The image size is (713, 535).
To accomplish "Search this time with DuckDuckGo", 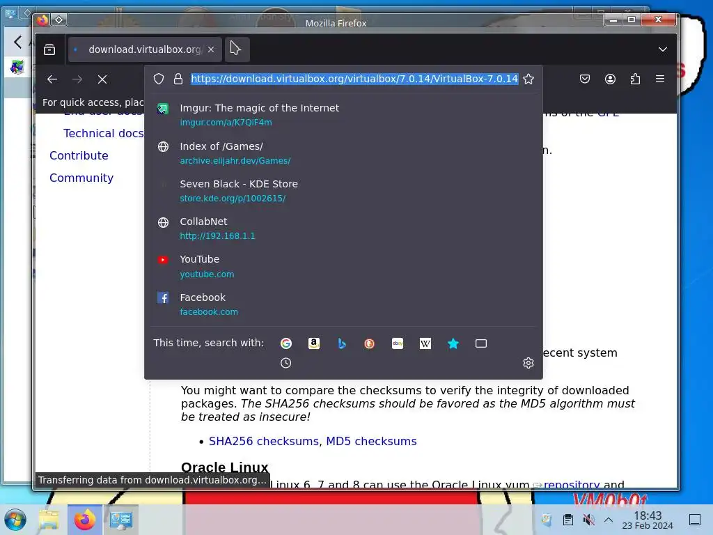I will coord(369,343).
